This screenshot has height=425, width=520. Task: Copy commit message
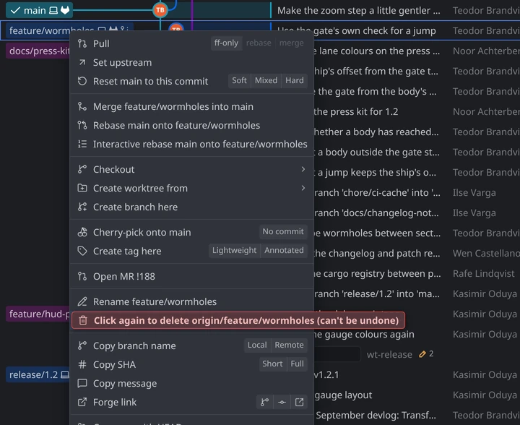point(192,384)
